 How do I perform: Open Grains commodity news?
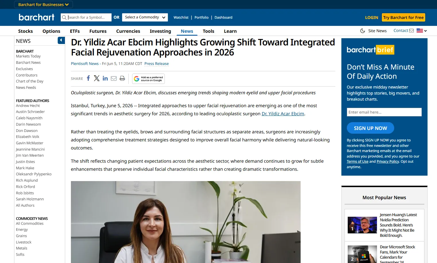[21, 236]
